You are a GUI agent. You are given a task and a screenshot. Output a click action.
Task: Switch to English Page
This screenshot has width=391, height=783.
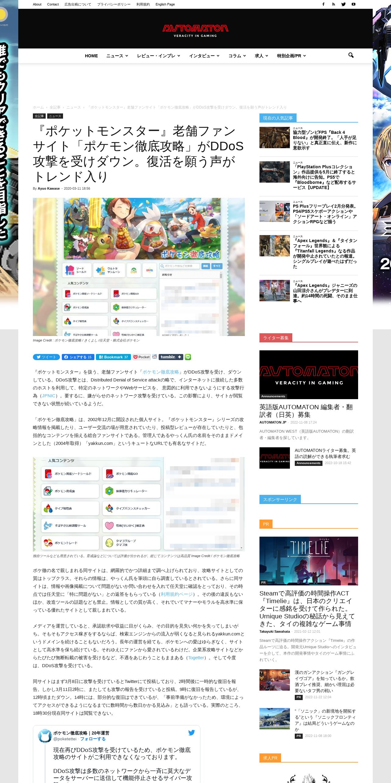coord(165,4)
